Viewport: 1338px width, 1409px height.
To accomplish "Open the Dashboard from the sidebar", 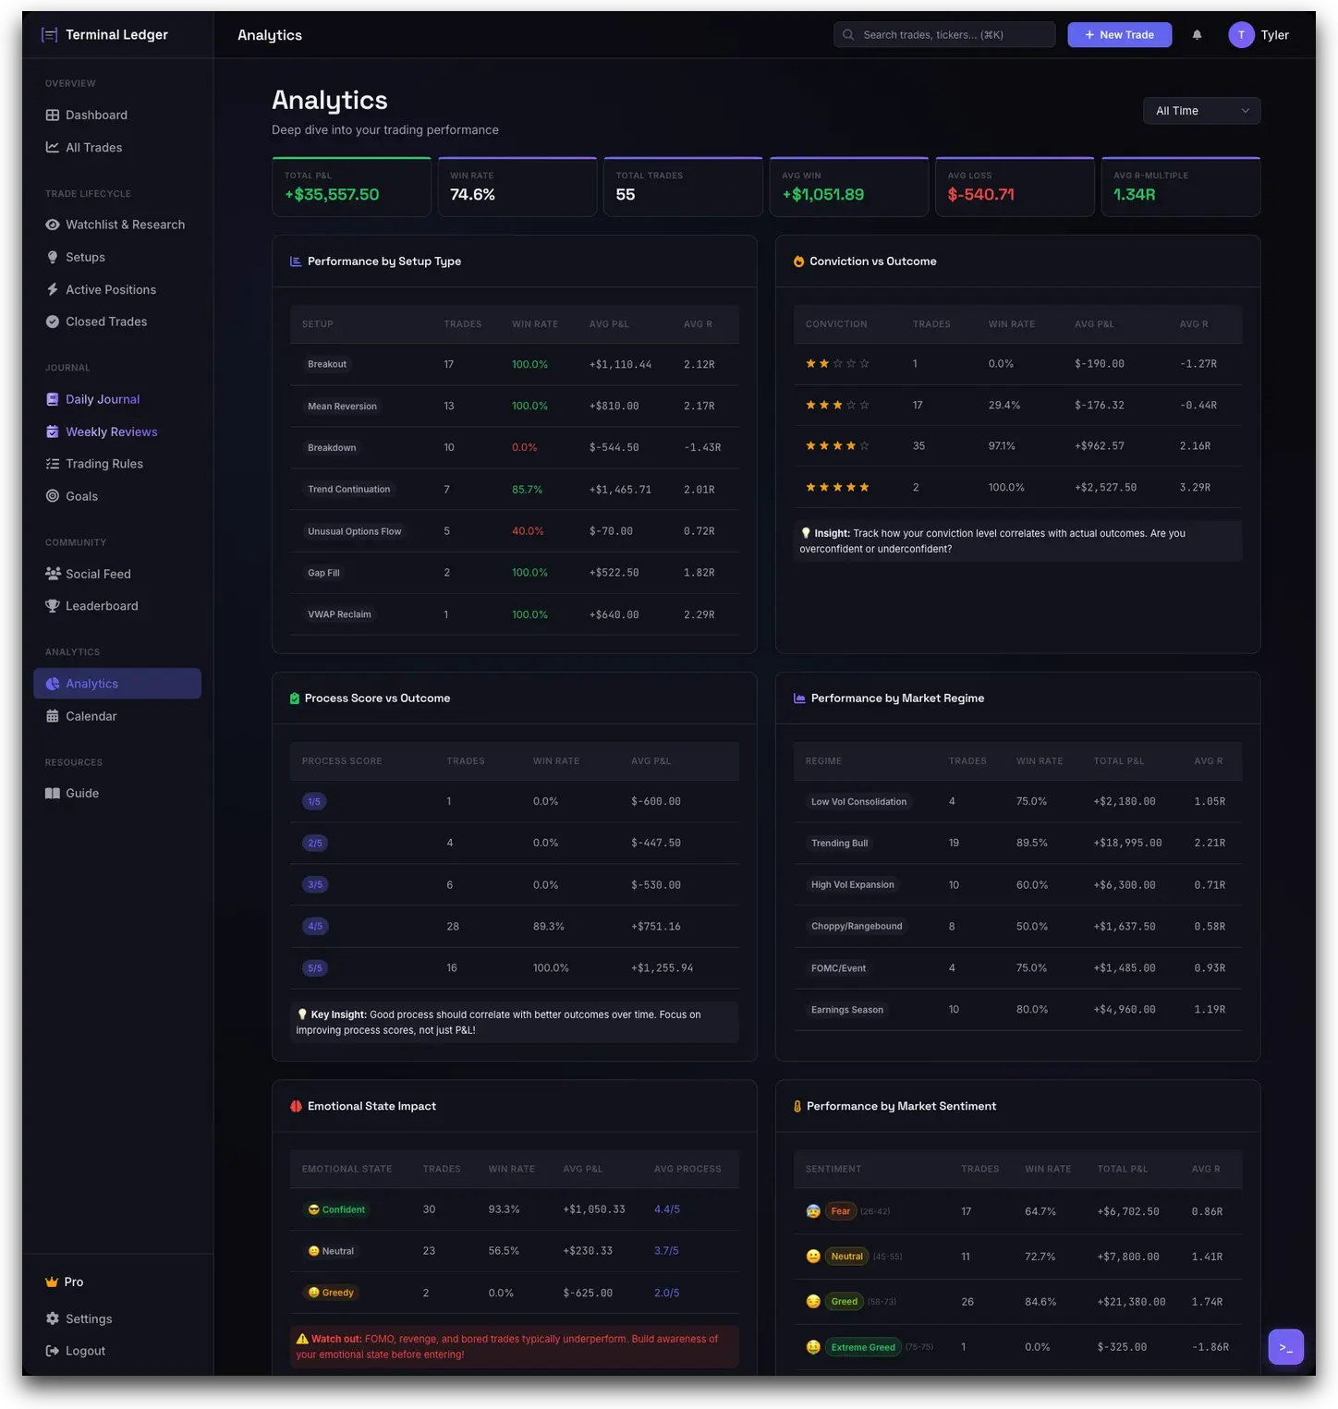I will tap(96, 114).
